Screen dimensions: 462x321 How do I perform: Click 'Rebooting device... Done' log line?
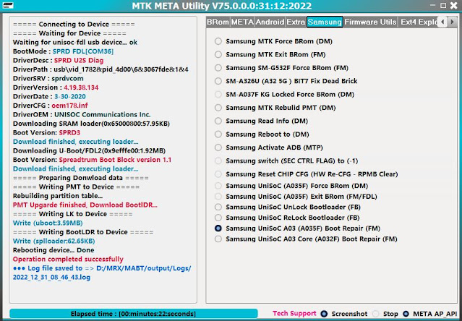click(54, 250)
